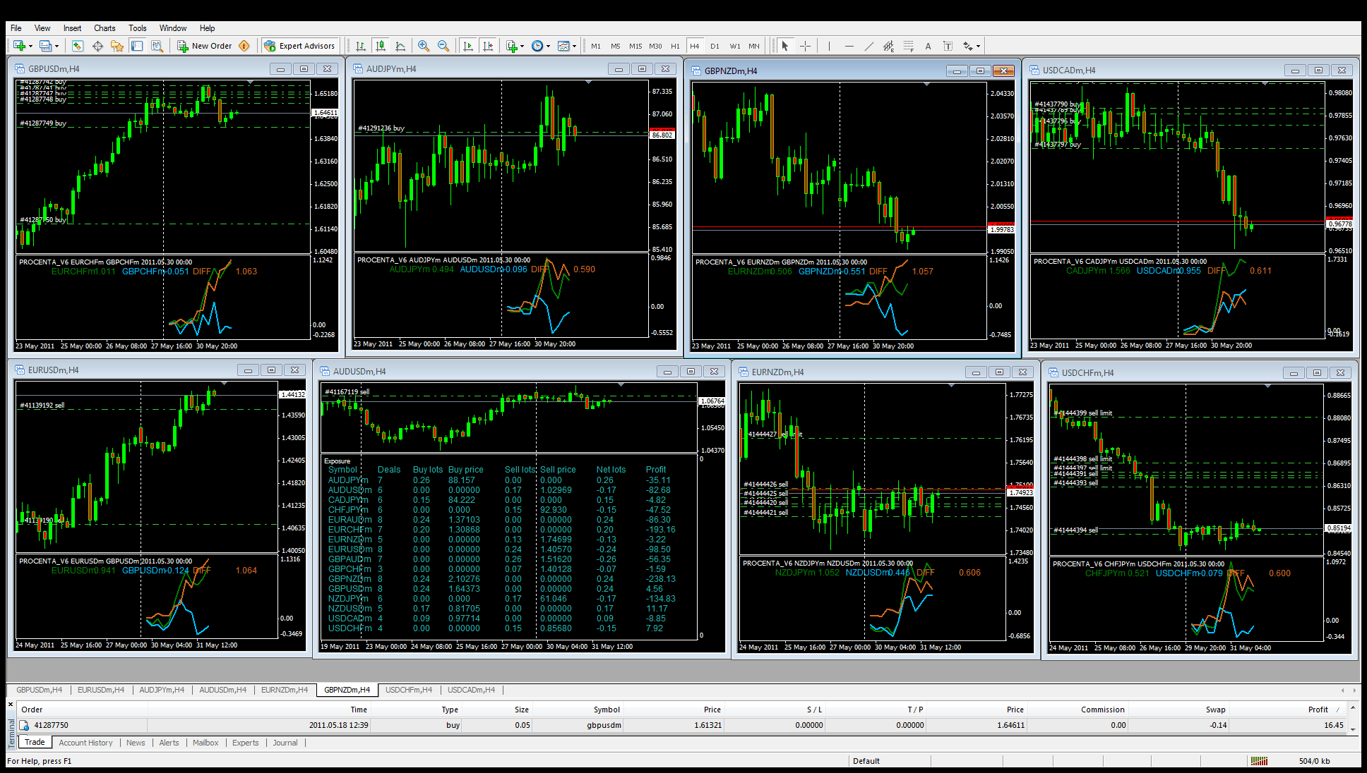Zoom out of the chart
This screenshot has width=1367, height=773.
(443, 46)
